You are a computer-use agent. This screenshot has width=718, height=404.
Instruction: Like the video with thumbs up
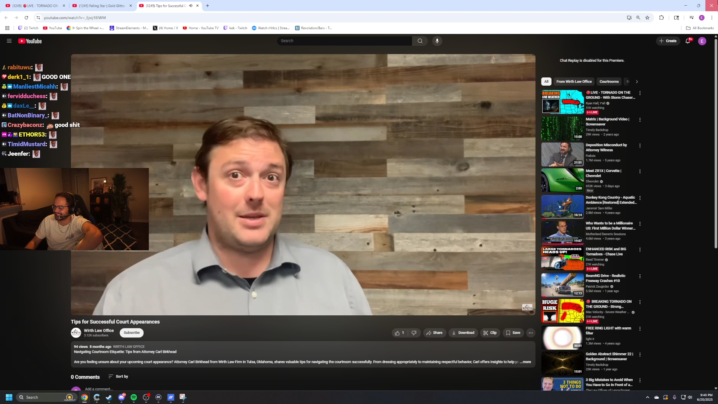pos(399,333)
